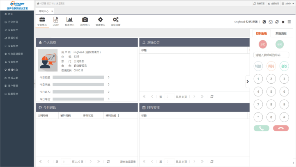Image resolution: width=296 pixels, height=167 pixels.
Task: Click the green dial call button
Action: tap(261, 128)
